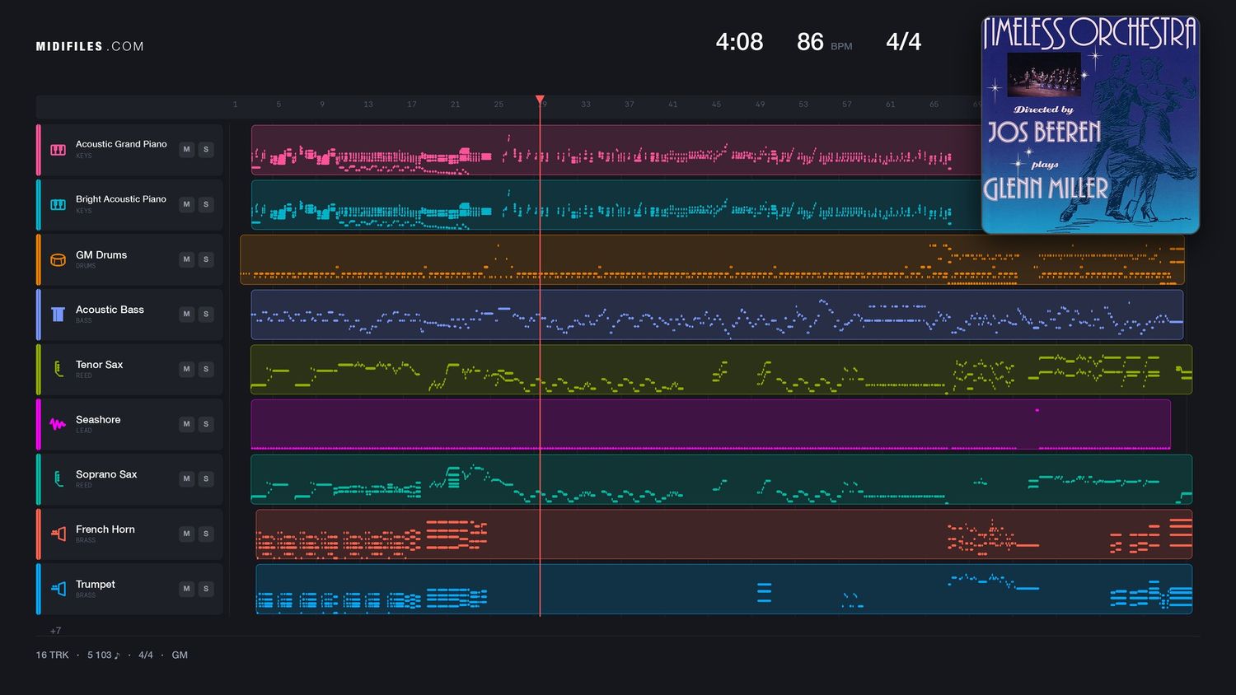1236x695 pixels.
Task: Select the blue Trumpet clip
Action: [x=724, y=589]
